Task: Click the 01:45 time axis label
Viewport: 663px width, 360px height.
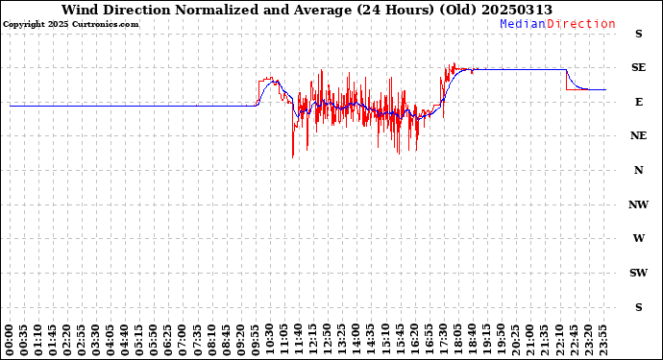Action: (53, 340)
